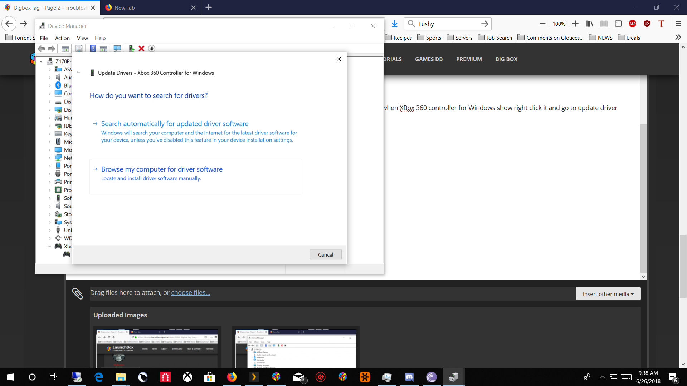The height and width of the screenshot is (386, 687).
Task: Click uBlock shield extension icon
Action: (647, 24)
